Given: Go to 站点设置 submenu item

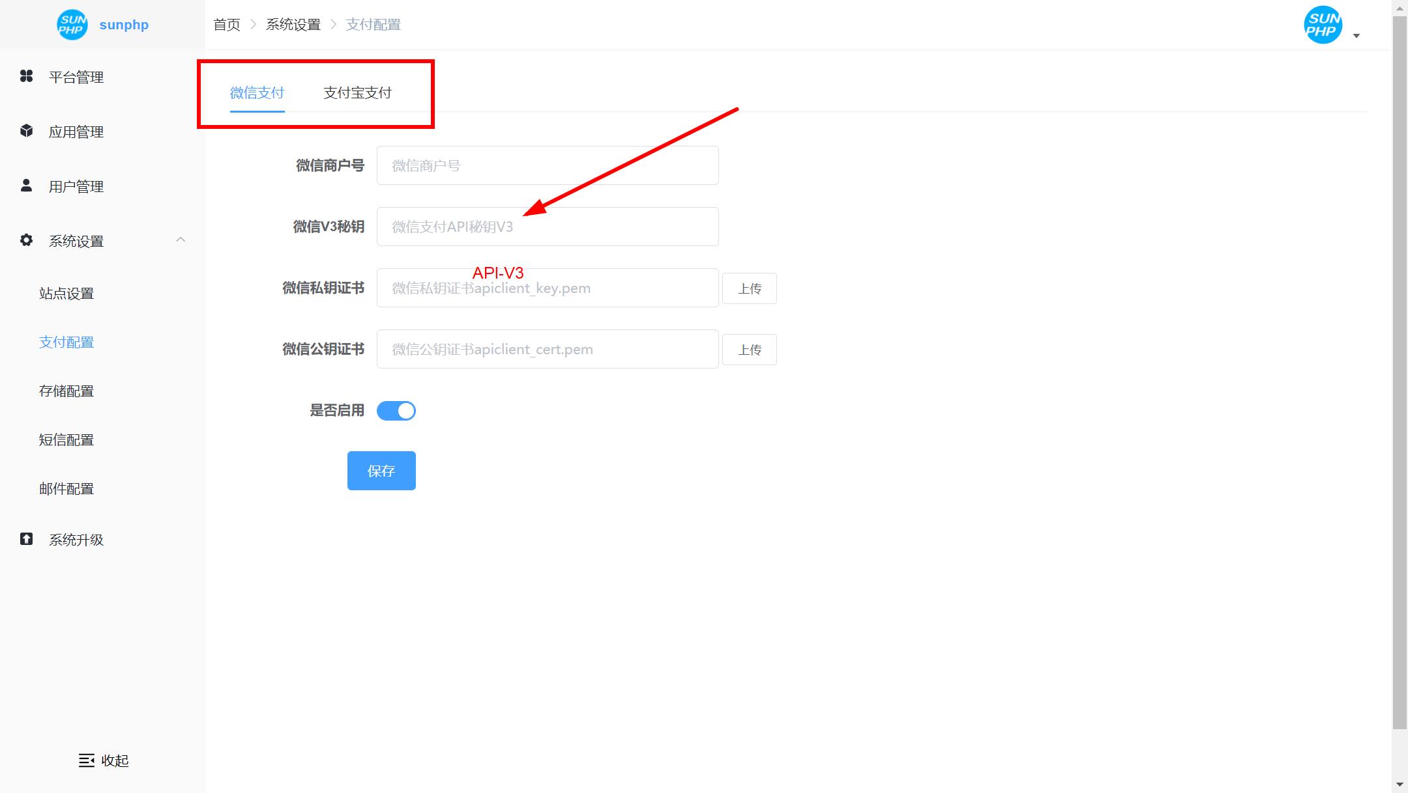Looking at the screenshot, I should (66, 294).
